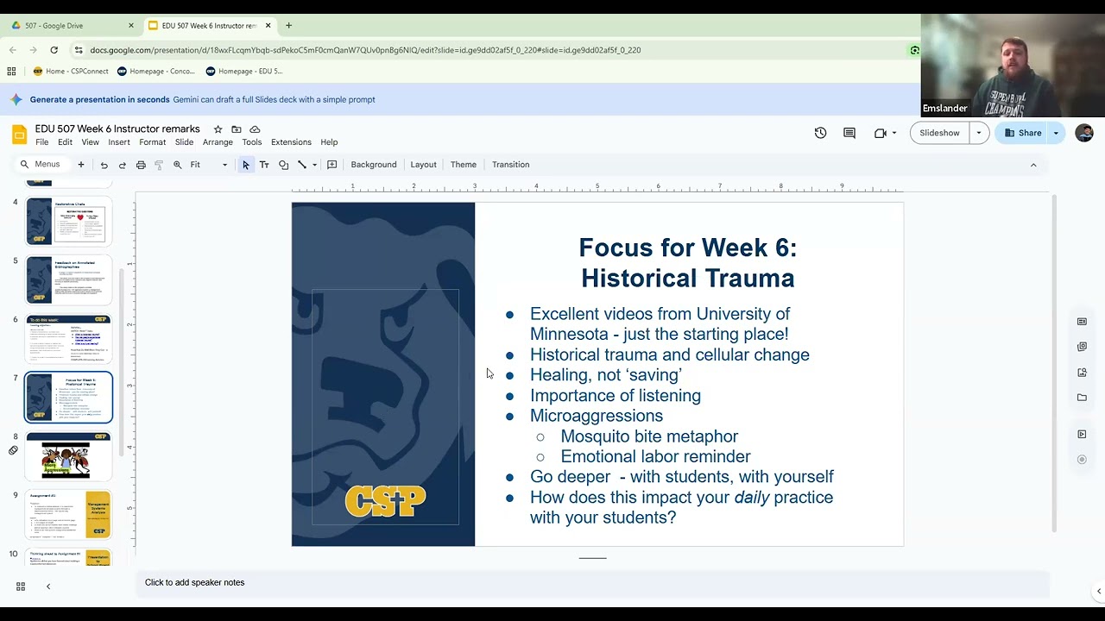Open the comments icon

pyautogui.click(x=849, y=133)
